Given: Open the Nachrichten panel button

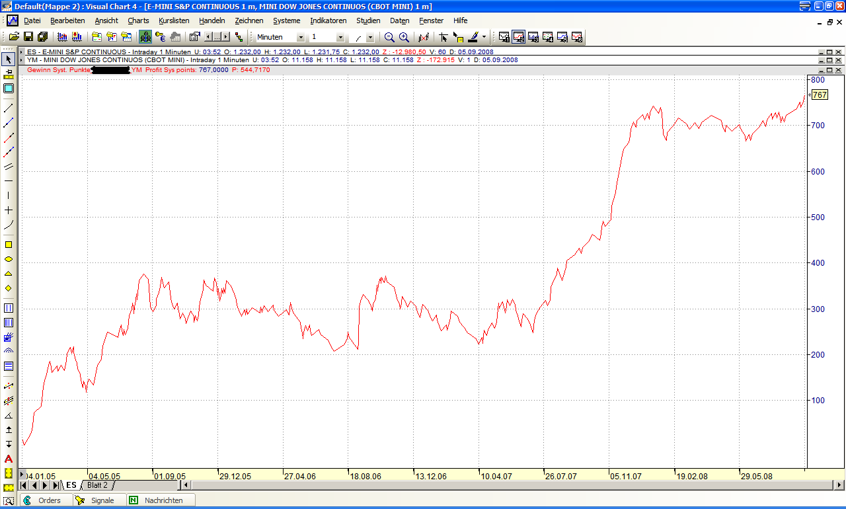Looking at the screenshot, I should pos(161,500).
